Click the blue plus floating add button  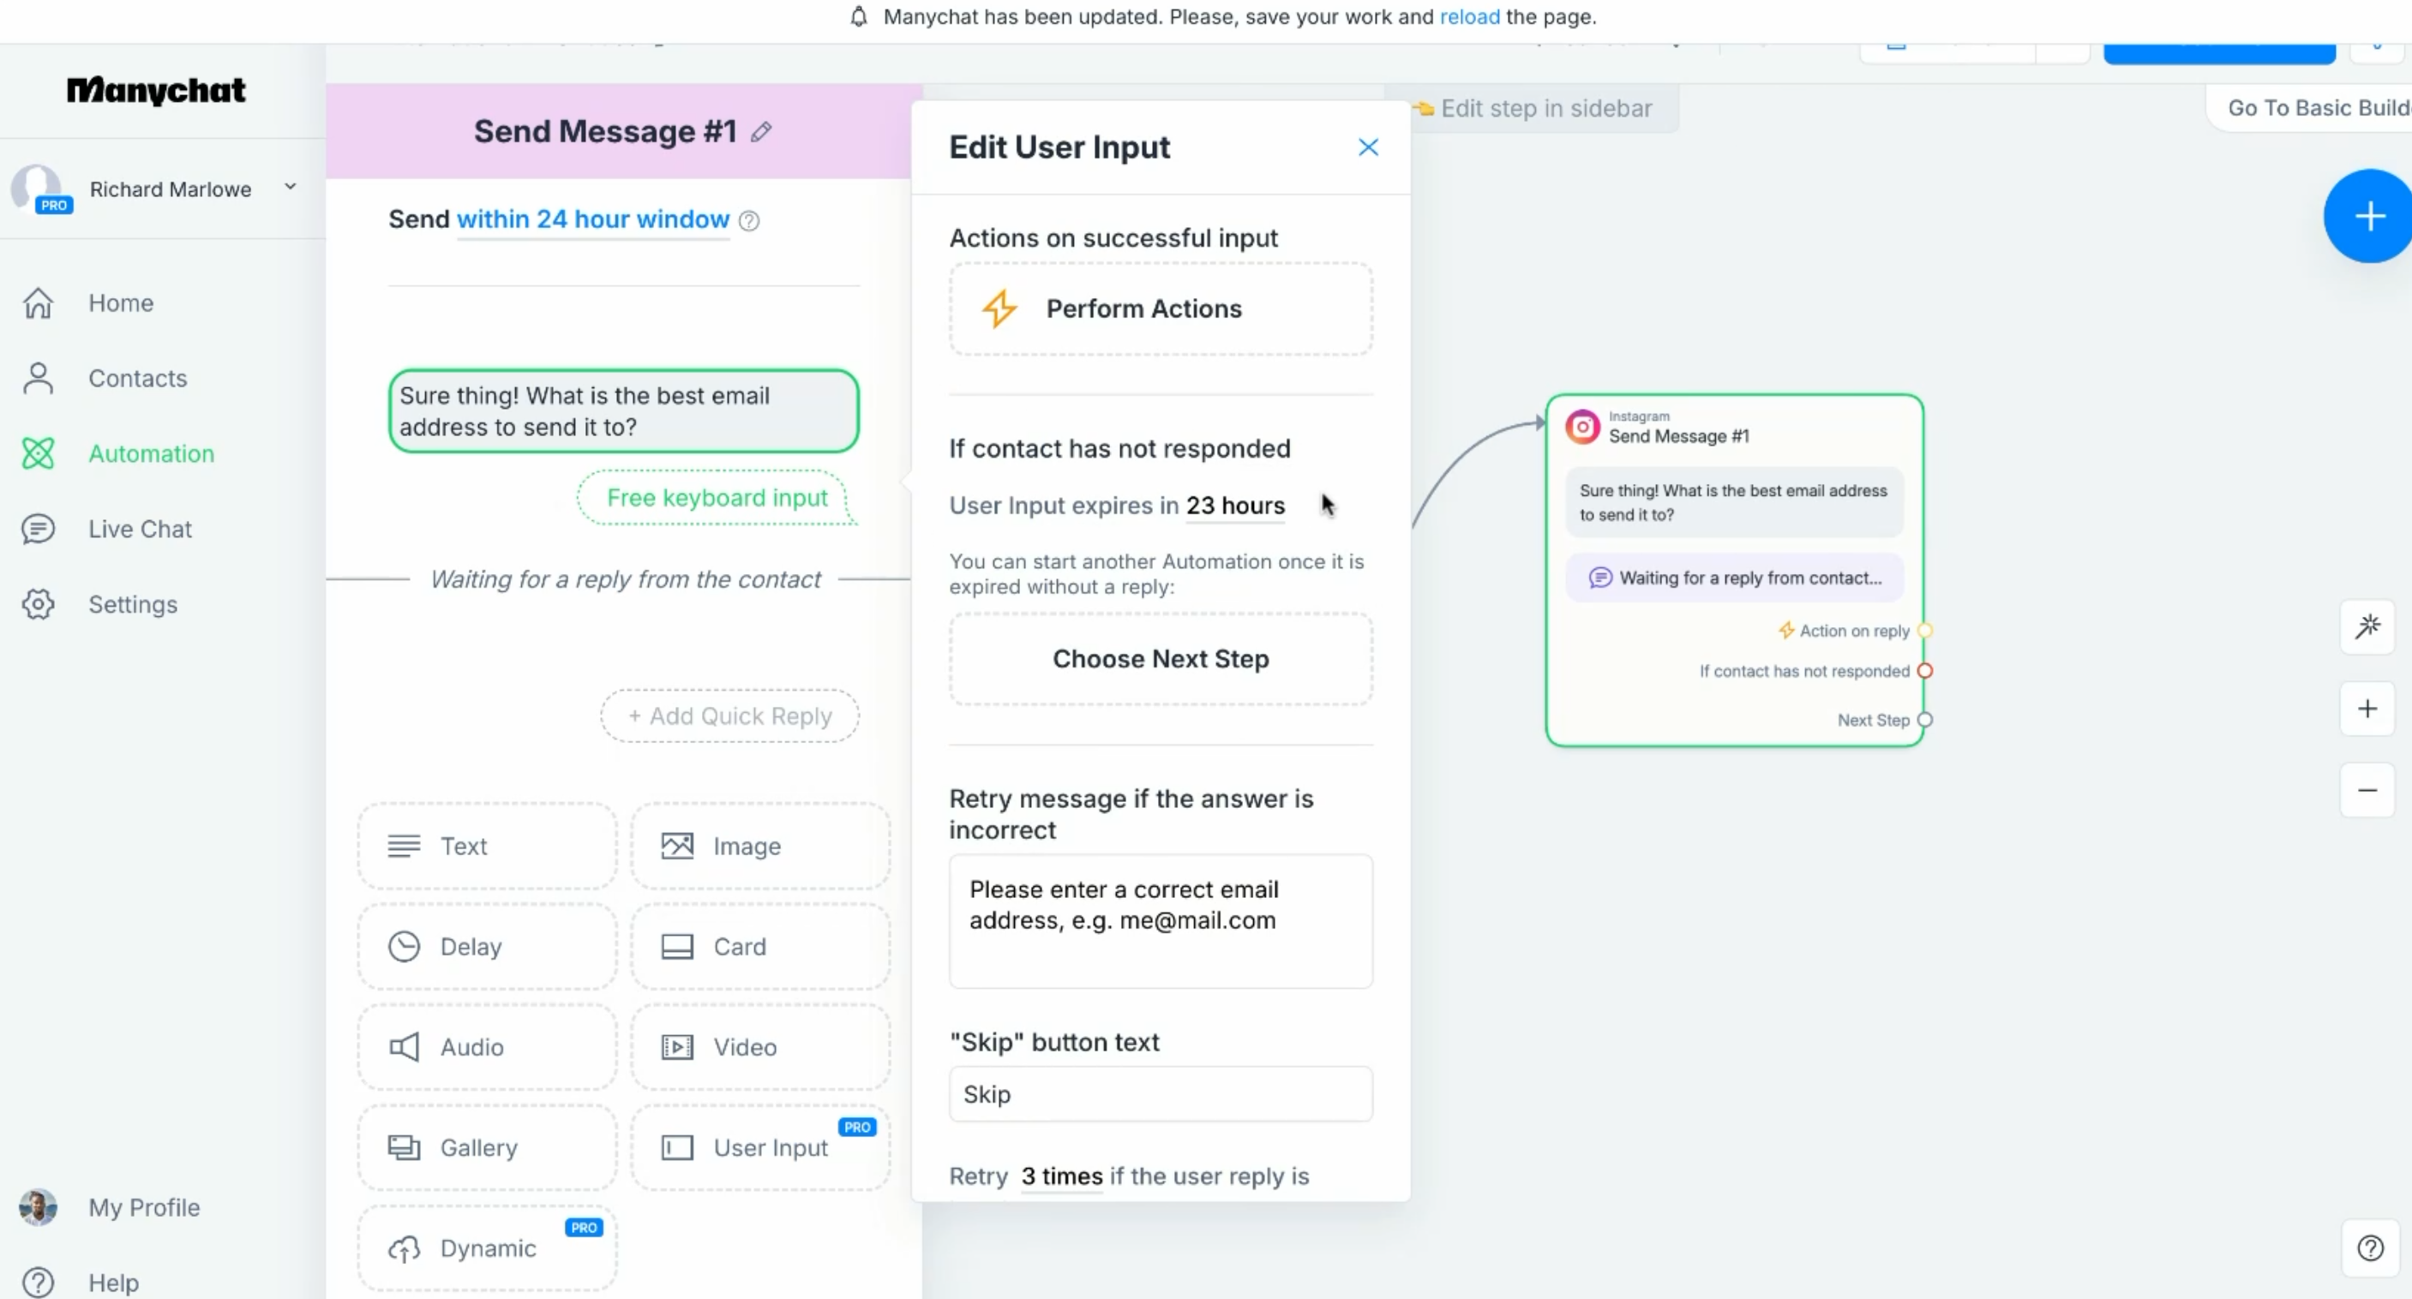2369,217
